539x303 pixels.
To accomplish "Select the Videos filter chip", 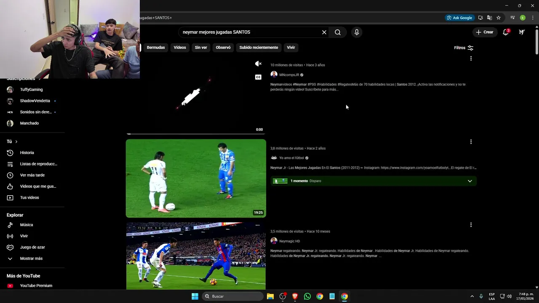I will click(180, 48).
